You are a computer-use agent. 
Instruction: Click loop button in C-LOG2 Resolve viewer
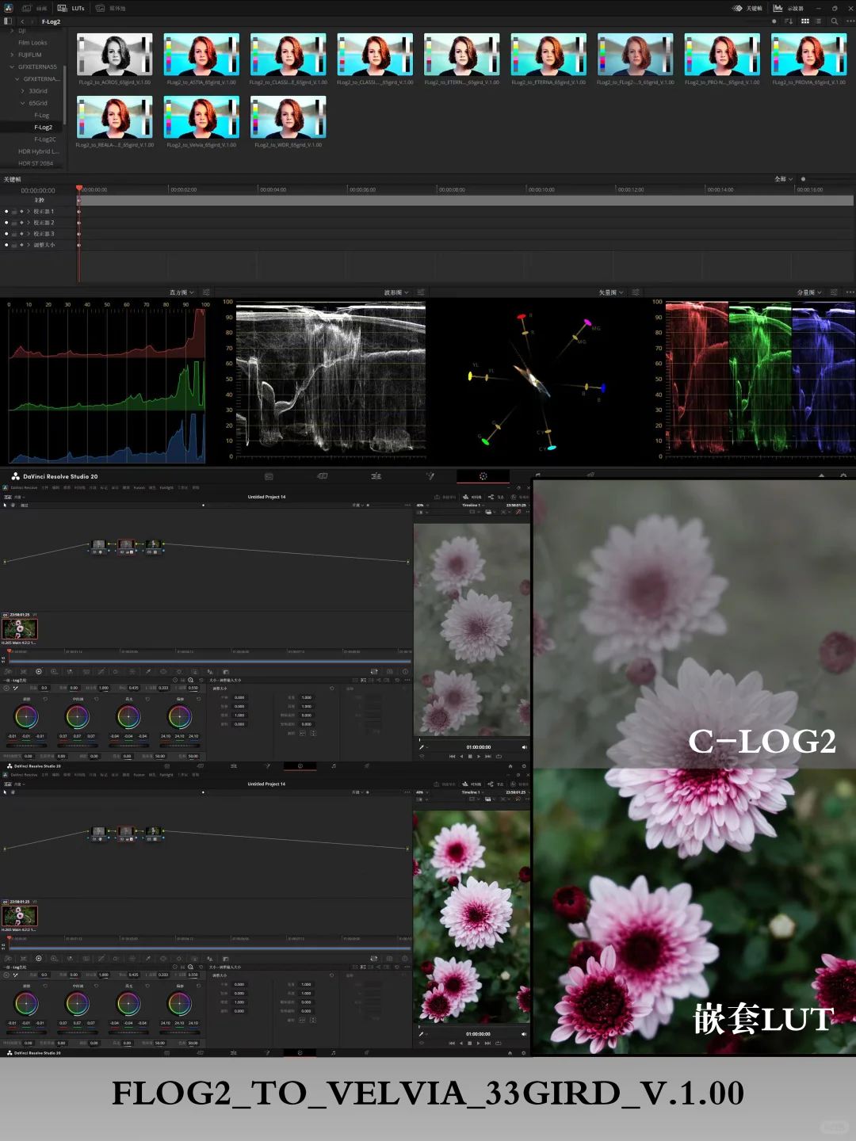coord(499,757)
